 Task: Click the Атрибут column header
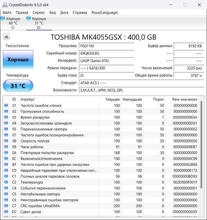[x=59, y=99]
